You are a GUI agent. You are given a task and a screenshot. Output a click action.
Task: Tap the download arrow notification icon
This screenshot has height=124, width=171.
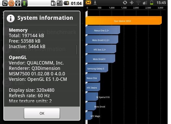[x=95, y=3]
